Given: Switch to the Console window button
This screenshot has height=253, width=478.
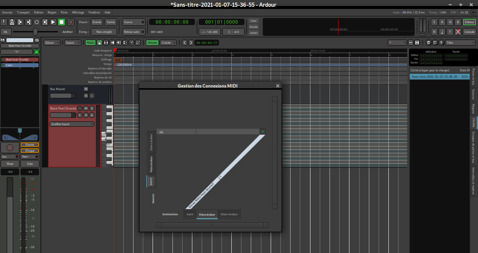Looking at the screenshot, I should pos(469,32).
